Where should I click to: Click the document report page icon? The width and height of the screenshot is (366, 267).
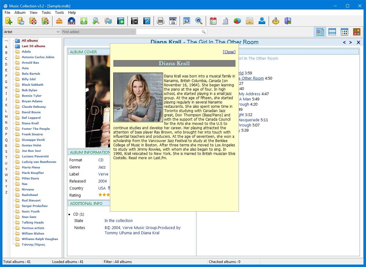click(225, 21)
